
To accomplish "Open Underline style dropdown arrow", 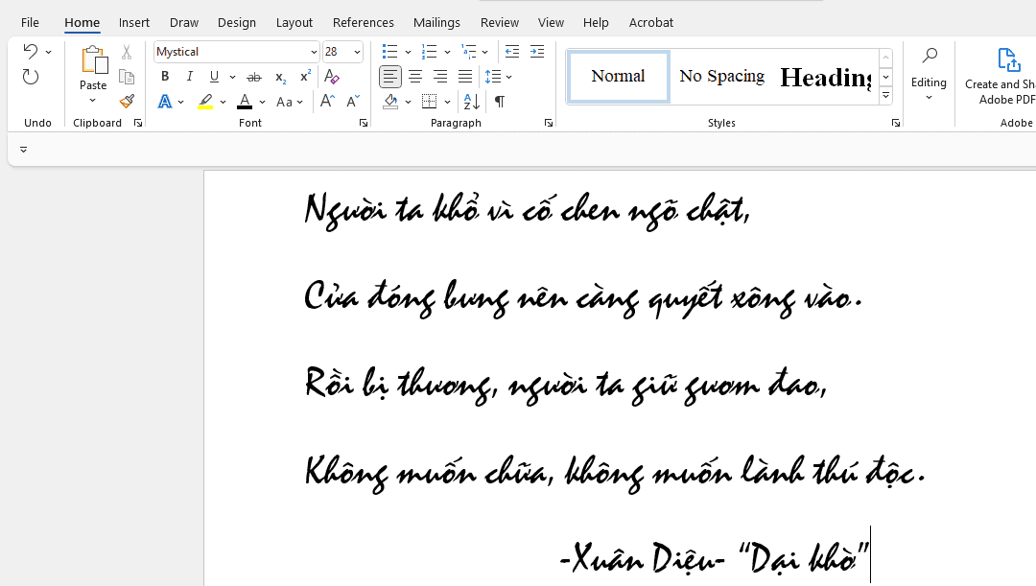I will click(232, 78).
